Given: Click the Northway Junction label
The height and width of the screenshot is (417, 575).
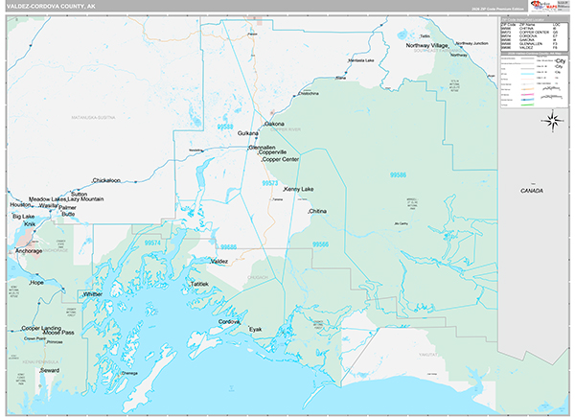Looking at the screenshot, I should point(471,43).
